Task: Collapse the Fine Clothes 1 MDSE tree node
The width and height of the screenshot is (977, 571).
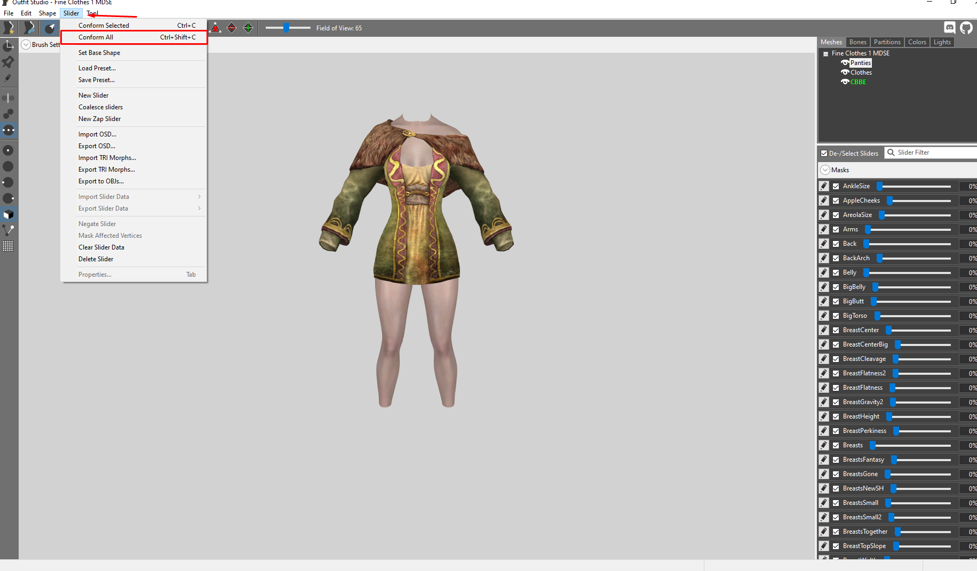Action: tap(826, 54)
